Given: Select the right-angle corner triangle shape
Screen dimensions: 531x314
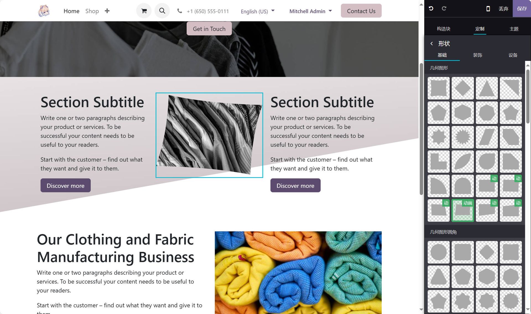Looking at the screenshot, I should [511, 88].
